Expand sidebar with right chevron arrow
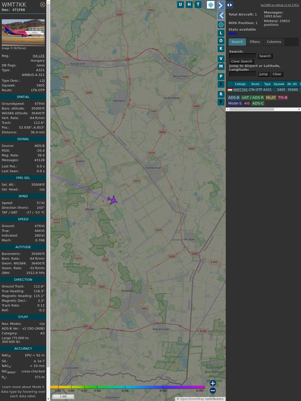This screenshot has width=301, height=401. 221,5
